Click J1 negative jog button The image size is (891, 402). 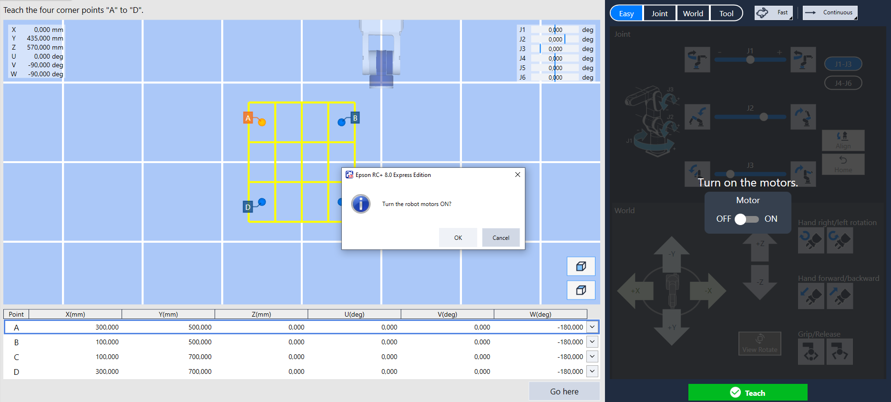[697, 60]
